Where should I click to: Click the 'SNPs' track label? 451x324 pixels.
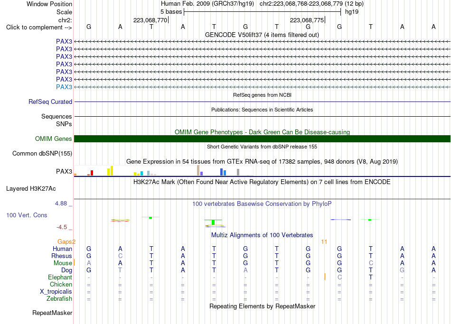tap(64, 124)
